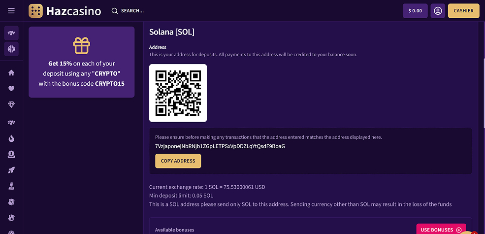Click 'This is your address for deposits' text
The height and width of the screenshot is (234, 485).
point(253,55)
